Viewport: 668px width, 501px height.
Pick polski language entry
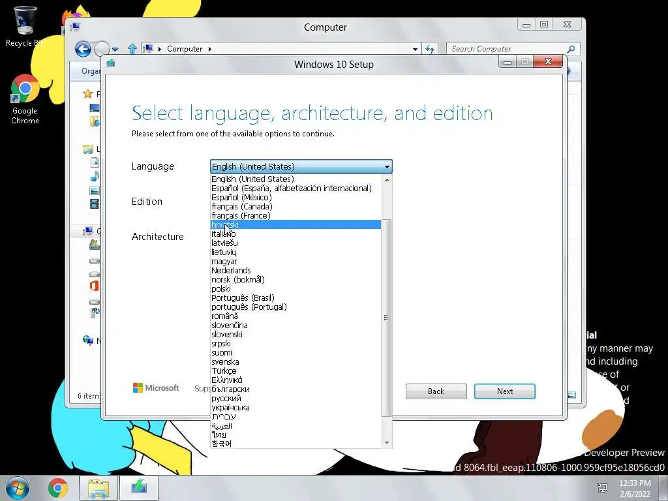coord(296,288)
